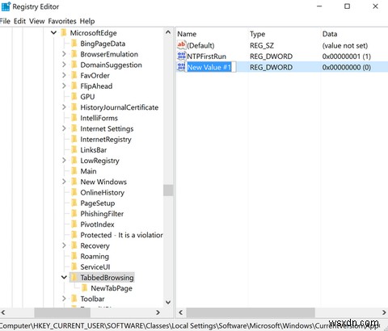The height and width of the screenshot is (331, 388).
Task: Click the (Default) string value icon
Action: point(181,45)
